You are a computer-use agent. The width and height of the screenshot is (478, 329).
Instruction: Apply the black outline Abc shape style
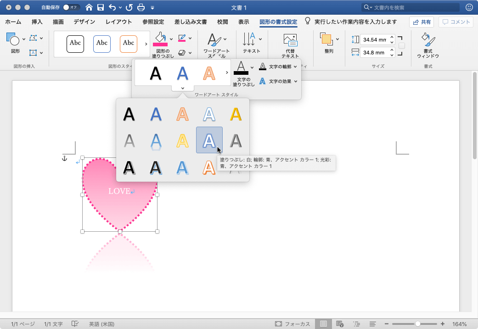(x=75, y=44)
